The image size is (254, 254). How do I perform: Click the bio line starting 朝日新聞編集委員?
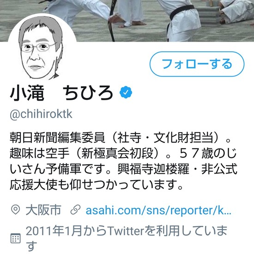120,138
